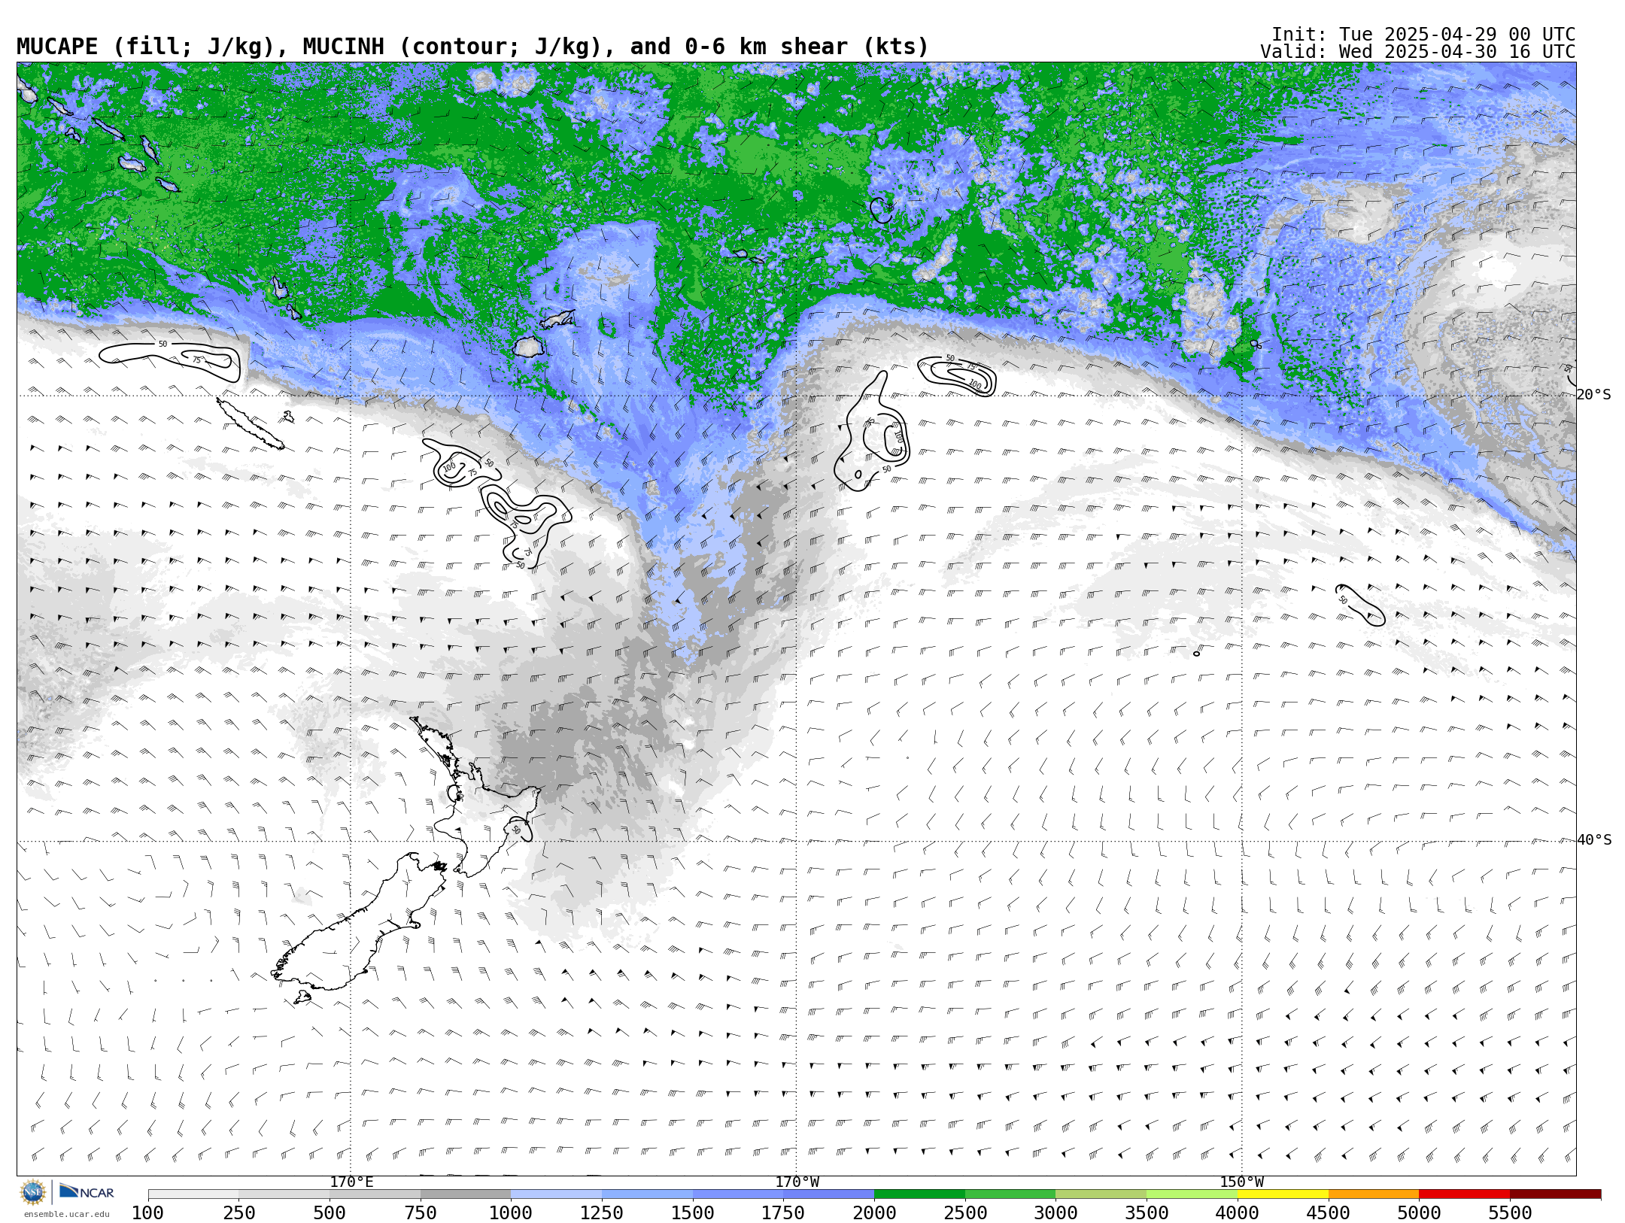Viewport: 1625px width, 1223px height.
Task: Click the colorbar label 5000
Action: click(1419, 1213)
